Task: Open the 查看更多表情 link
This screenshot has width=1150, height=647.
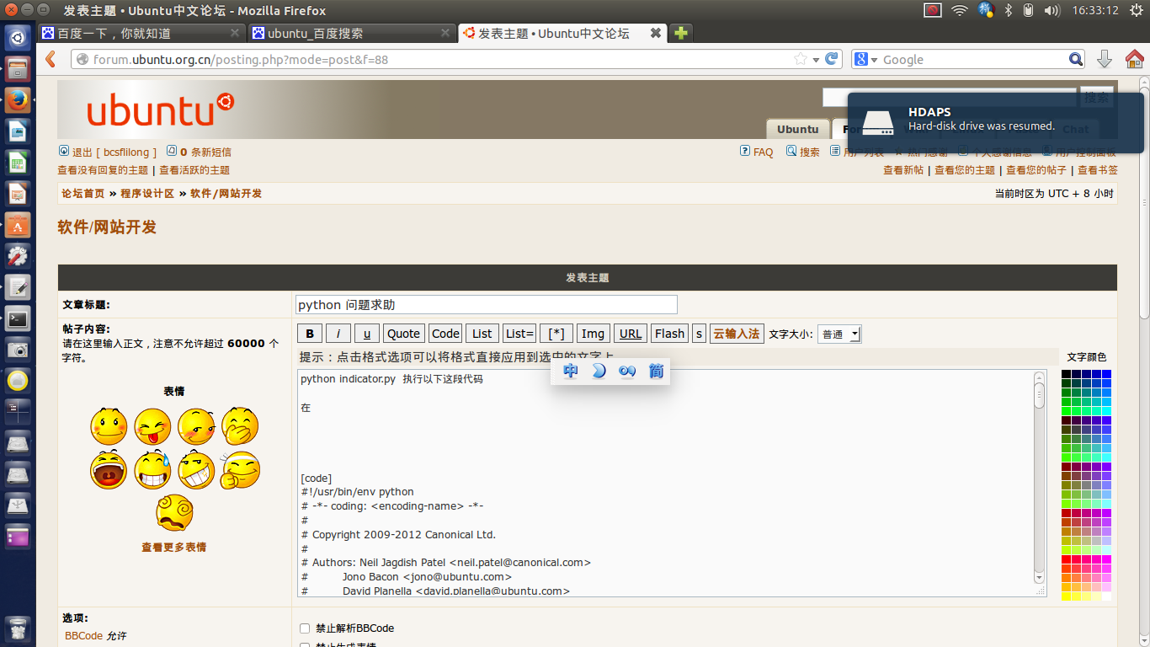Action: click(173, 547)
